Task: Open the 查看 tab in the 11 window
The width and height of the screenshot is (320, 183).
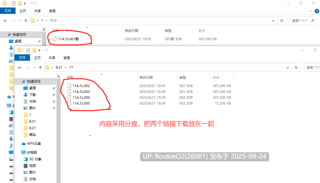Action: click(66, 58)
